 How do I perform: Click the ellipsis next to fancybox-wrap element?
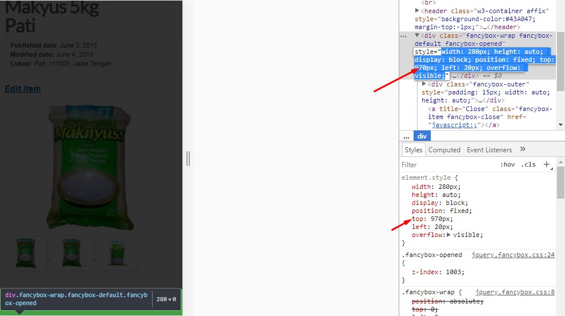(x=404, y=36)
